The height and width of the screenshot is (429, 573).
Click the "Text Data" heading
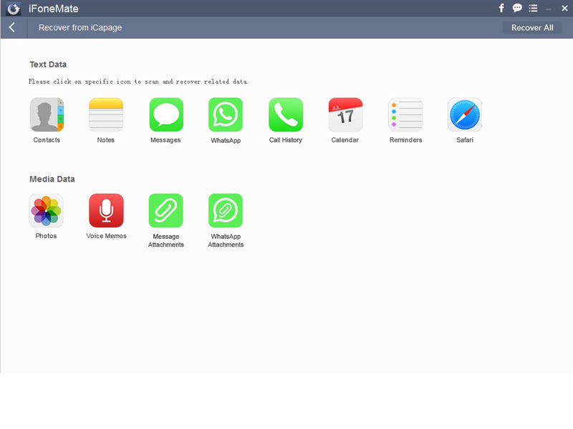pyautogui.click(x=48, y=64)
